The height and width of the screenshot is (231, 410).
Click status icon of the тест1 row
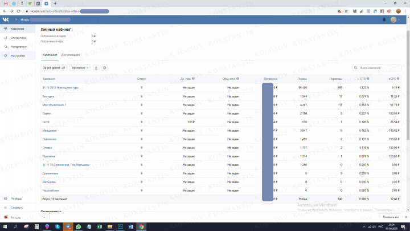pyautogui.click(x=141, y=122)
